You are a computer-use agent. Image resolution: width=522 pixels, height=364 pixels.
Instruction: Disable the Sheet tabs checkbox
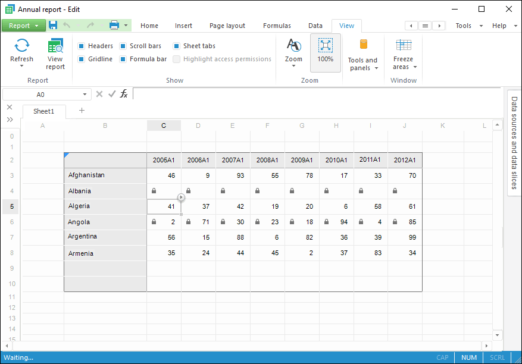tap(177, 46)
